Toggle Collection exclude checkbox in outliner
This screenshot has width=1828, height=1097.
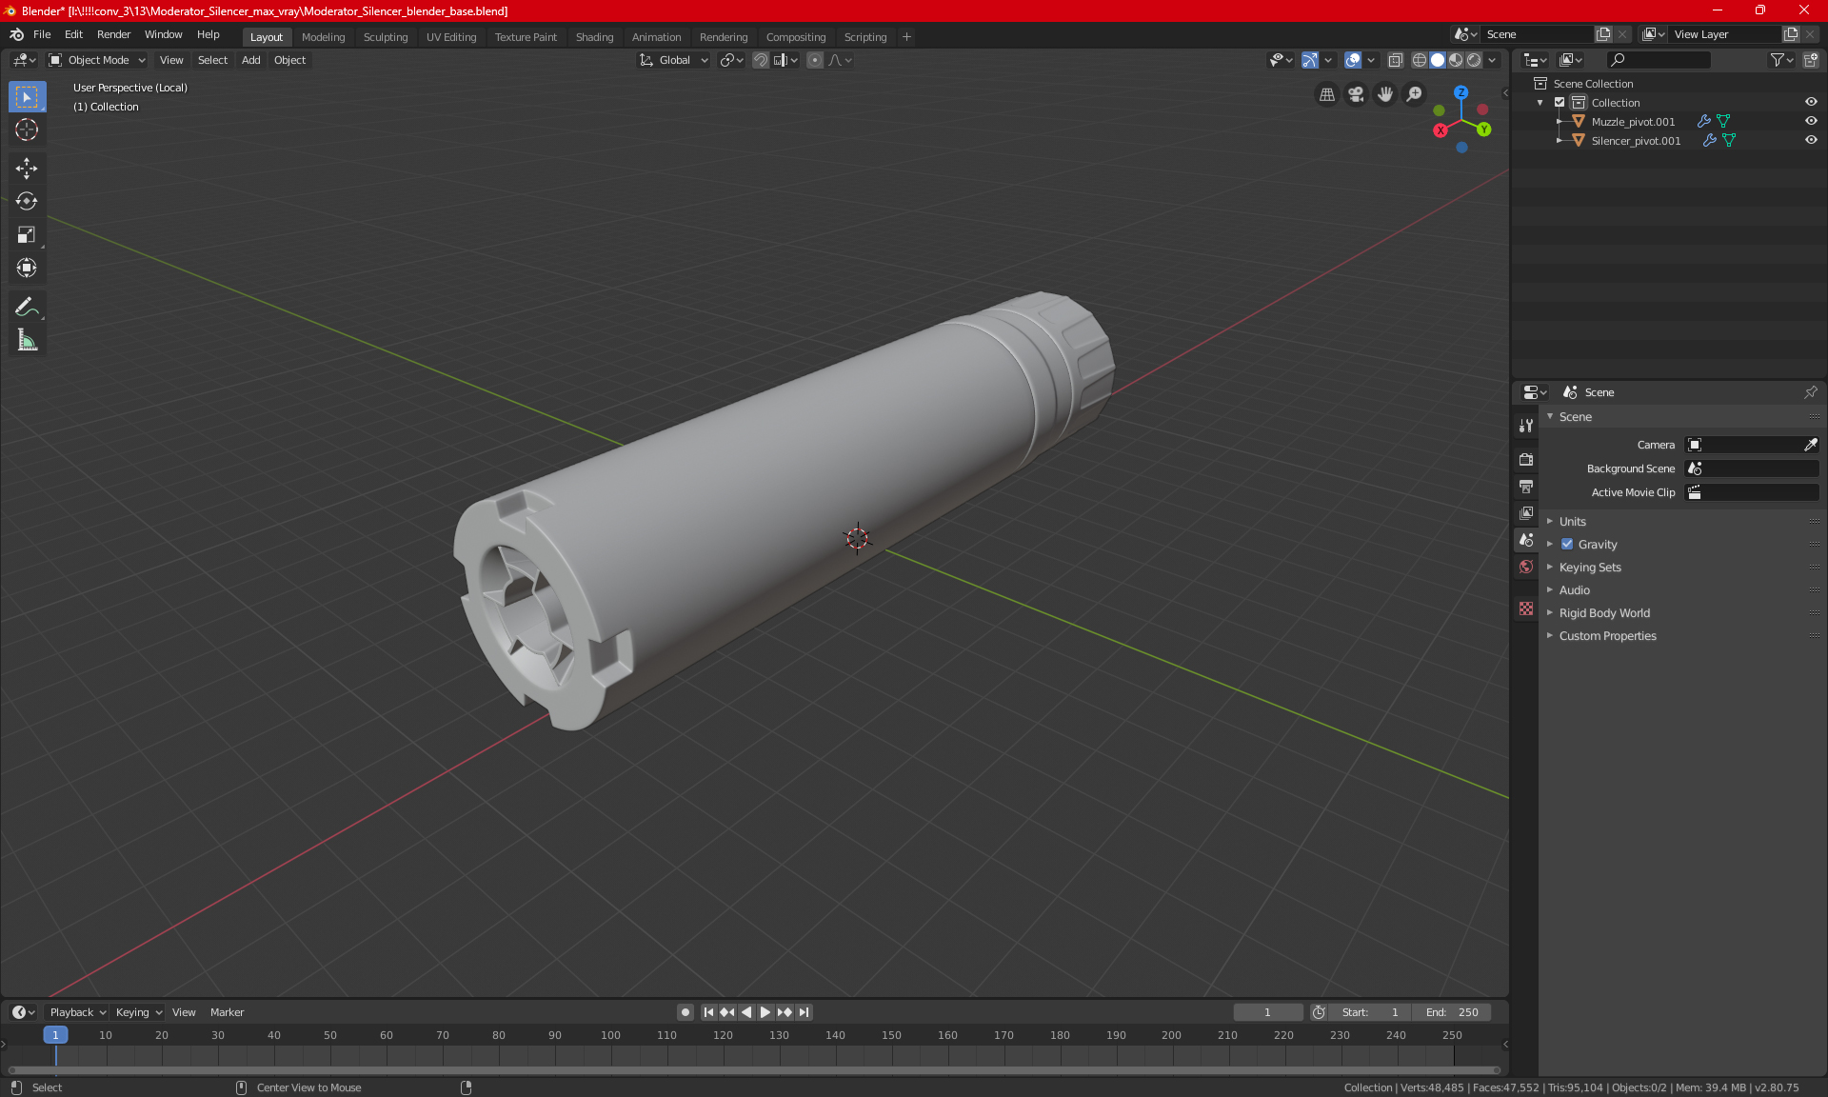(1560, 102)
